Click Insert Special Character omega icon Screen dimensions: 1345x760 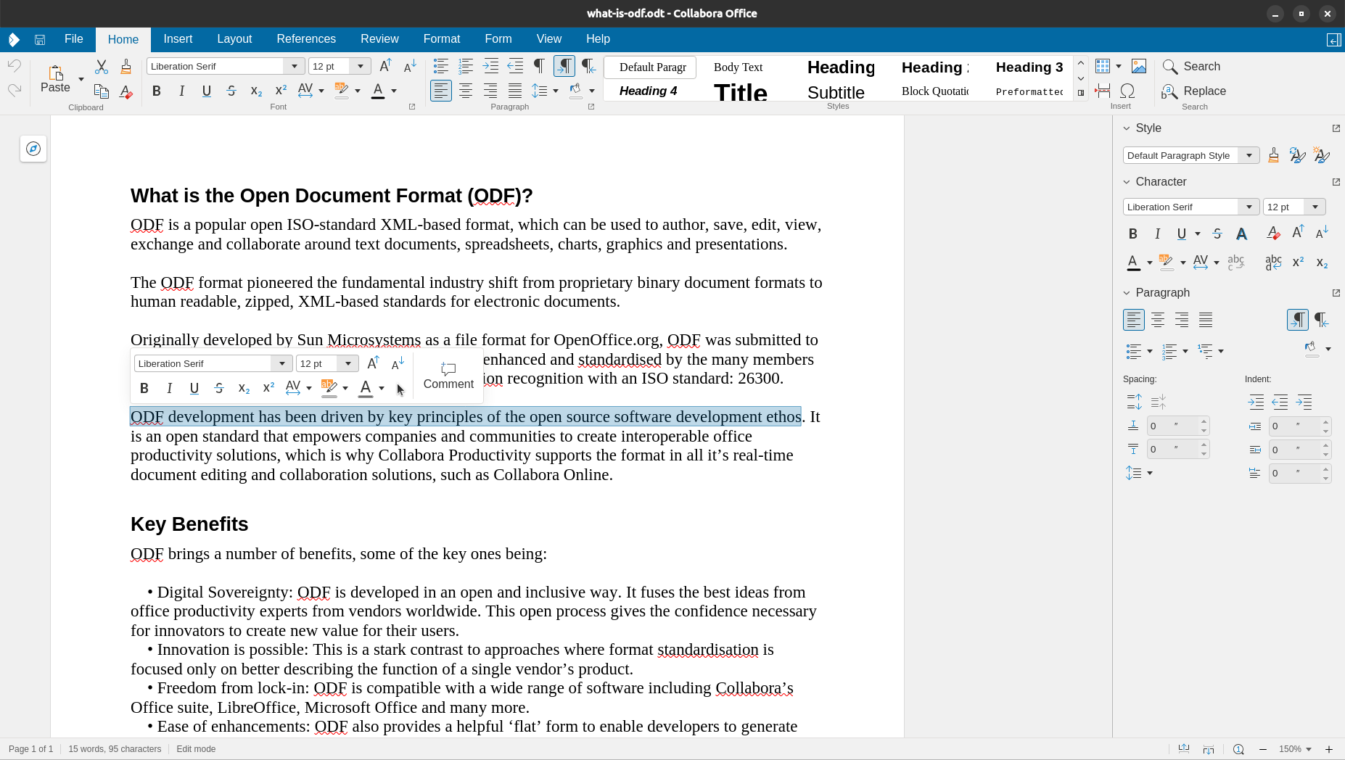click(x=1127, y=91)
